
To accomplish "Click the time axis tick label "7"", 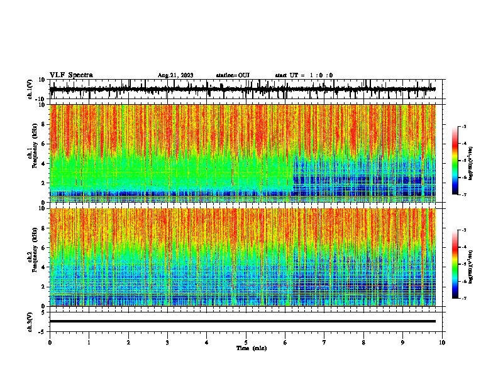I will point(324,343).
